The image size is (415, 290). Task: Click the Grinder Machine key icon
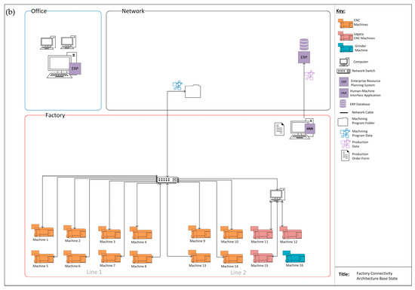pyautogui.click(x=346, y=47)
